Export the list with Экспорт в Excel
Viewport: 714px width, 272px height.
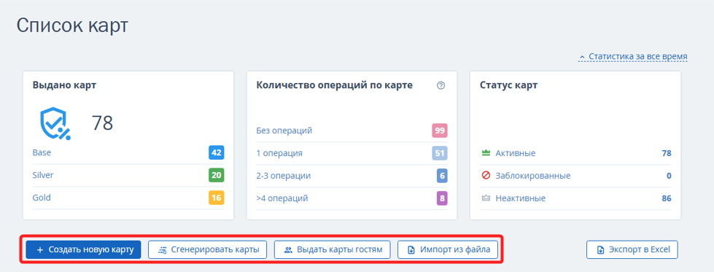coord(632,249)
